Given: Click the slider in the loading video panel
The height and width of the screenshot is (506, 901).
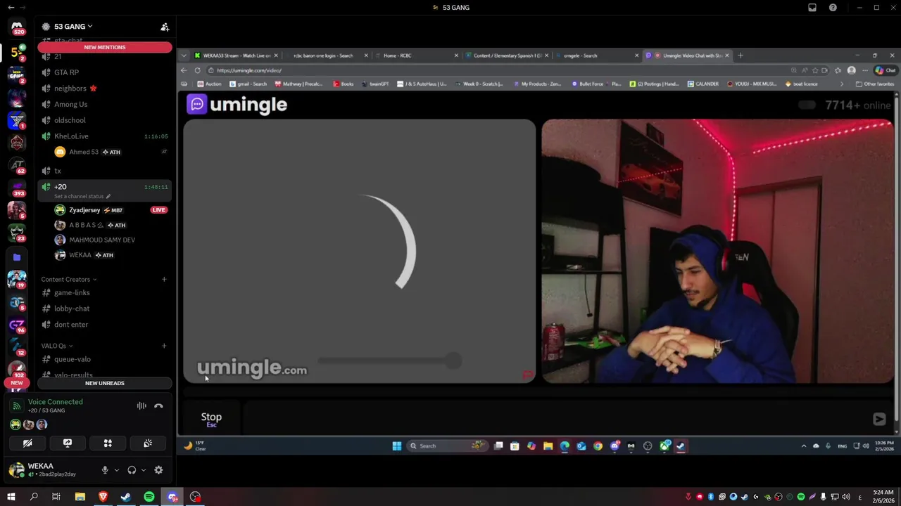Looking at the screenshot, I should click(389, 361).
